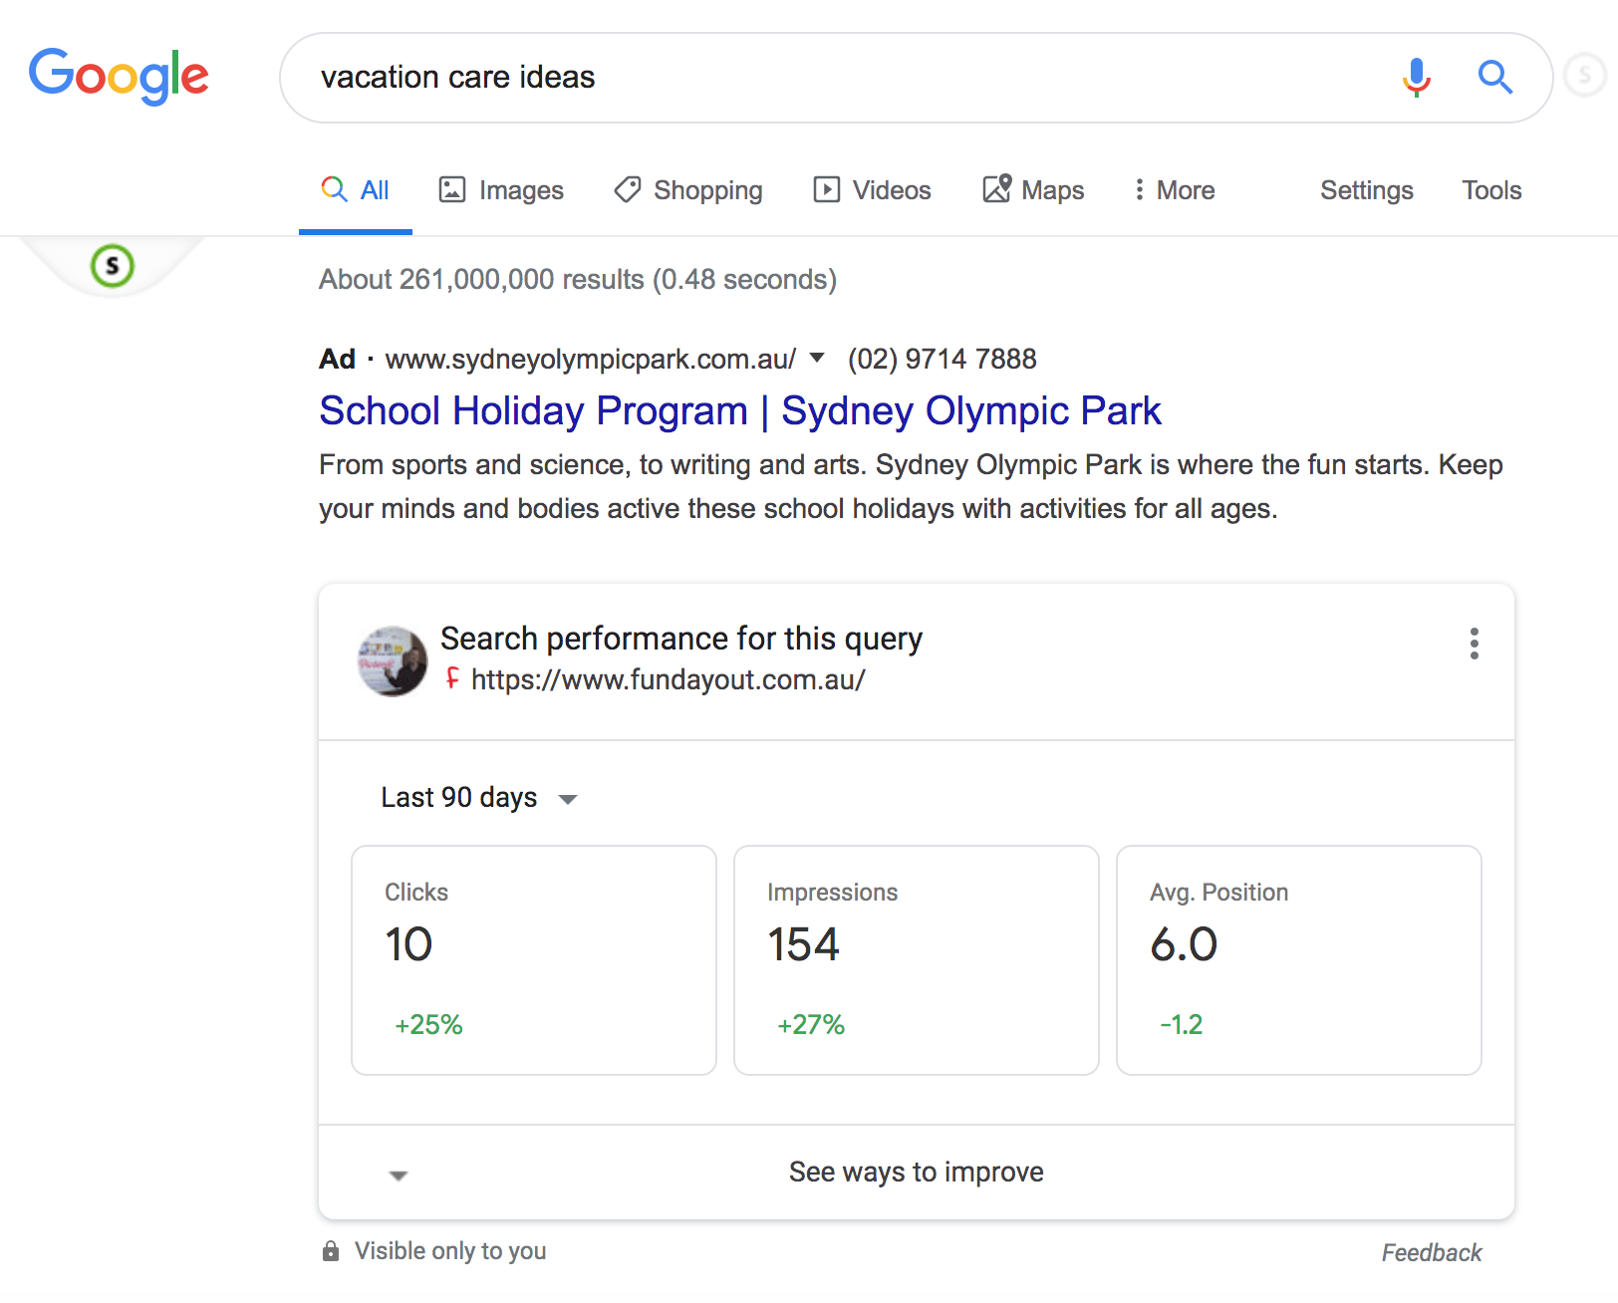Open search Settings
Viewport: 1618px width, 1303px height.
[x=1366, y=190]
